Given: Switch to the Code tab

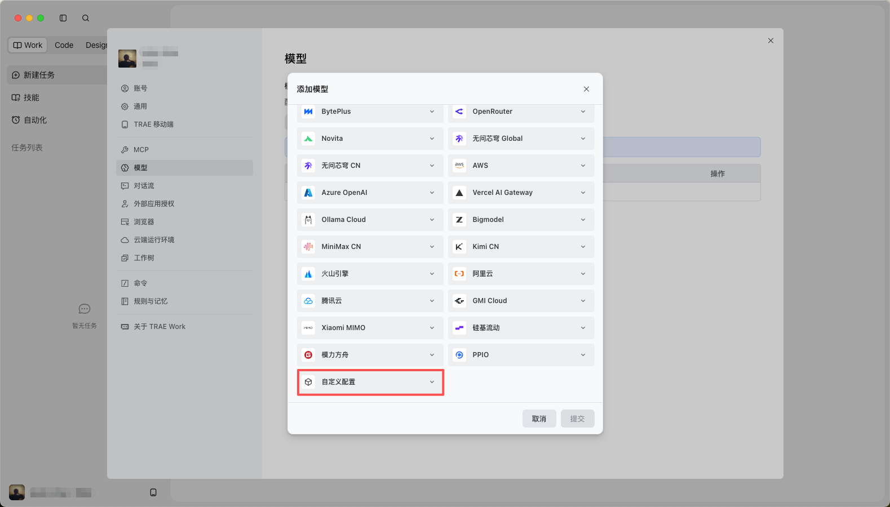Looking at the screenshot, I should pos(64,45).
